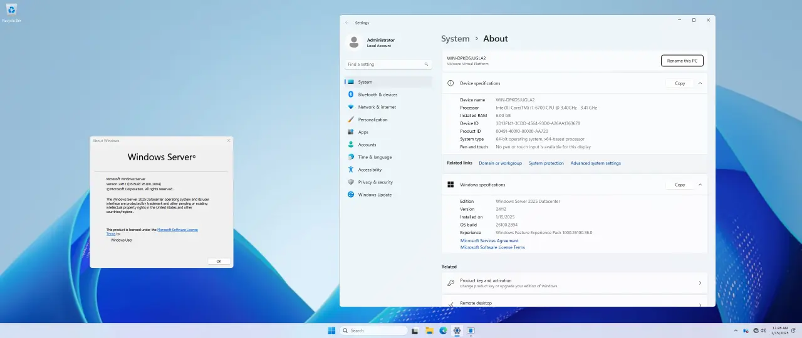802x338 pixels.
Task: Click the device name value WIN-DPKDSJUGLA2
Action: click(x=515, y=100)
